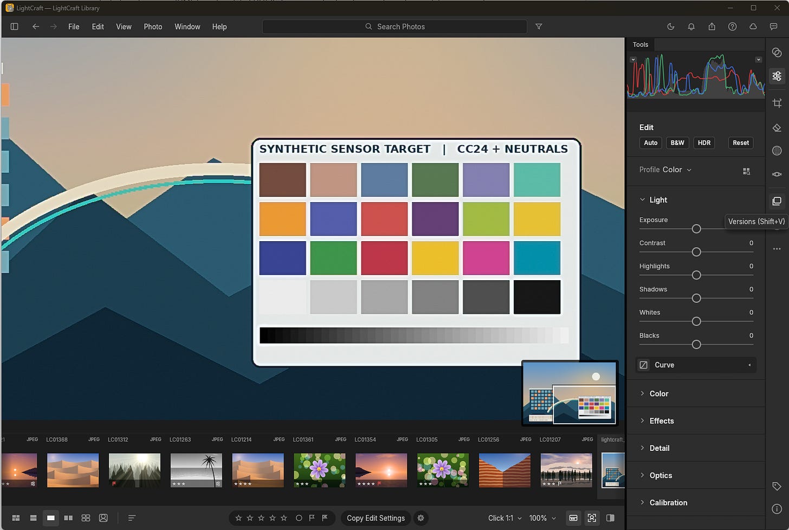Switch to compare view
Image resolution: width=789 pixels, height=530 pixels.
[x=68, y=518]
